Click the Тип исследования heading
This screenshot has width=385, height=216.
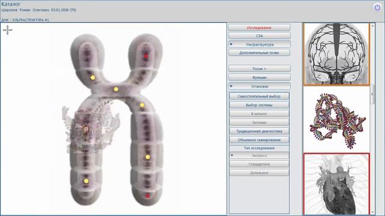click(x=259, y=148)
